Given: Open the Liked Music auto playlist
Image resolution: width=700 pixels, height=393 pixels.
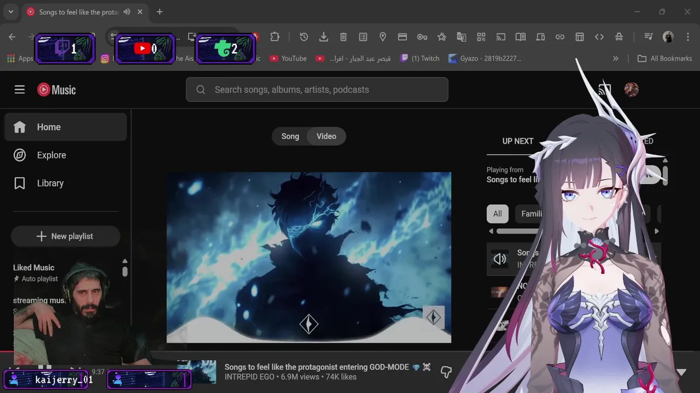Looking at the screenshot, I should point(36,273).
